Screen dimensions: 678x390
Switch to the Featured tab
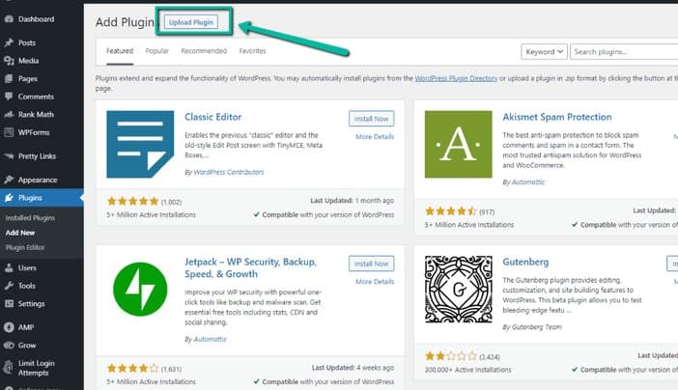point(120,51)
